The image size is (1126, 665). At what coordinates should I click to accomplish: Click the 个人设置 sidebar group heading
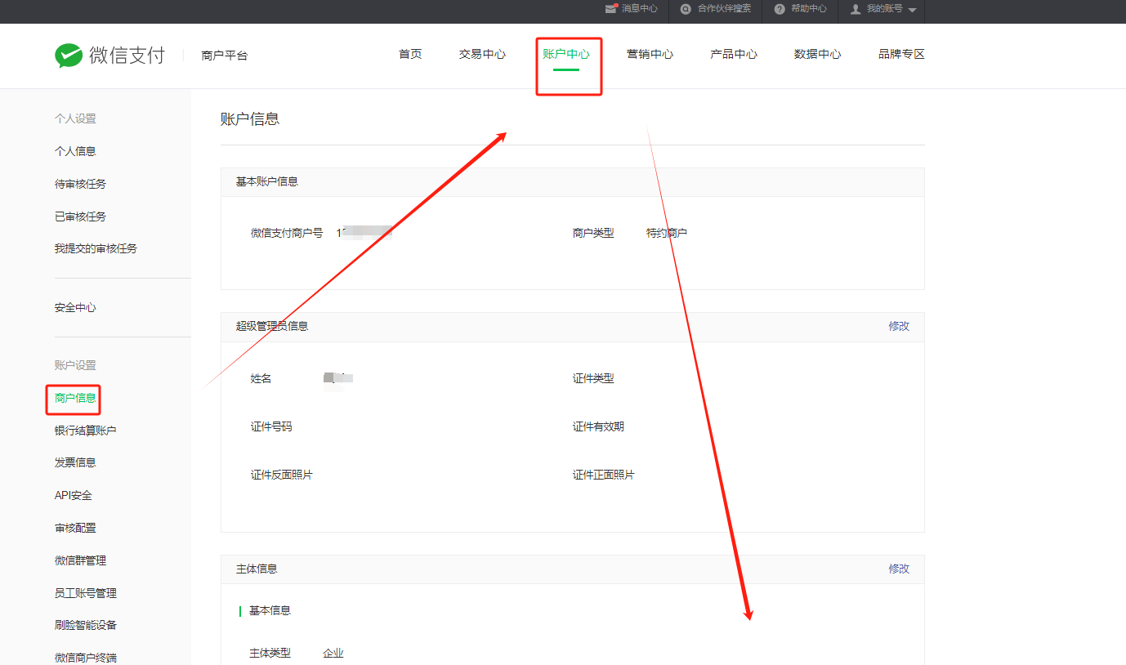click(75, 118)
